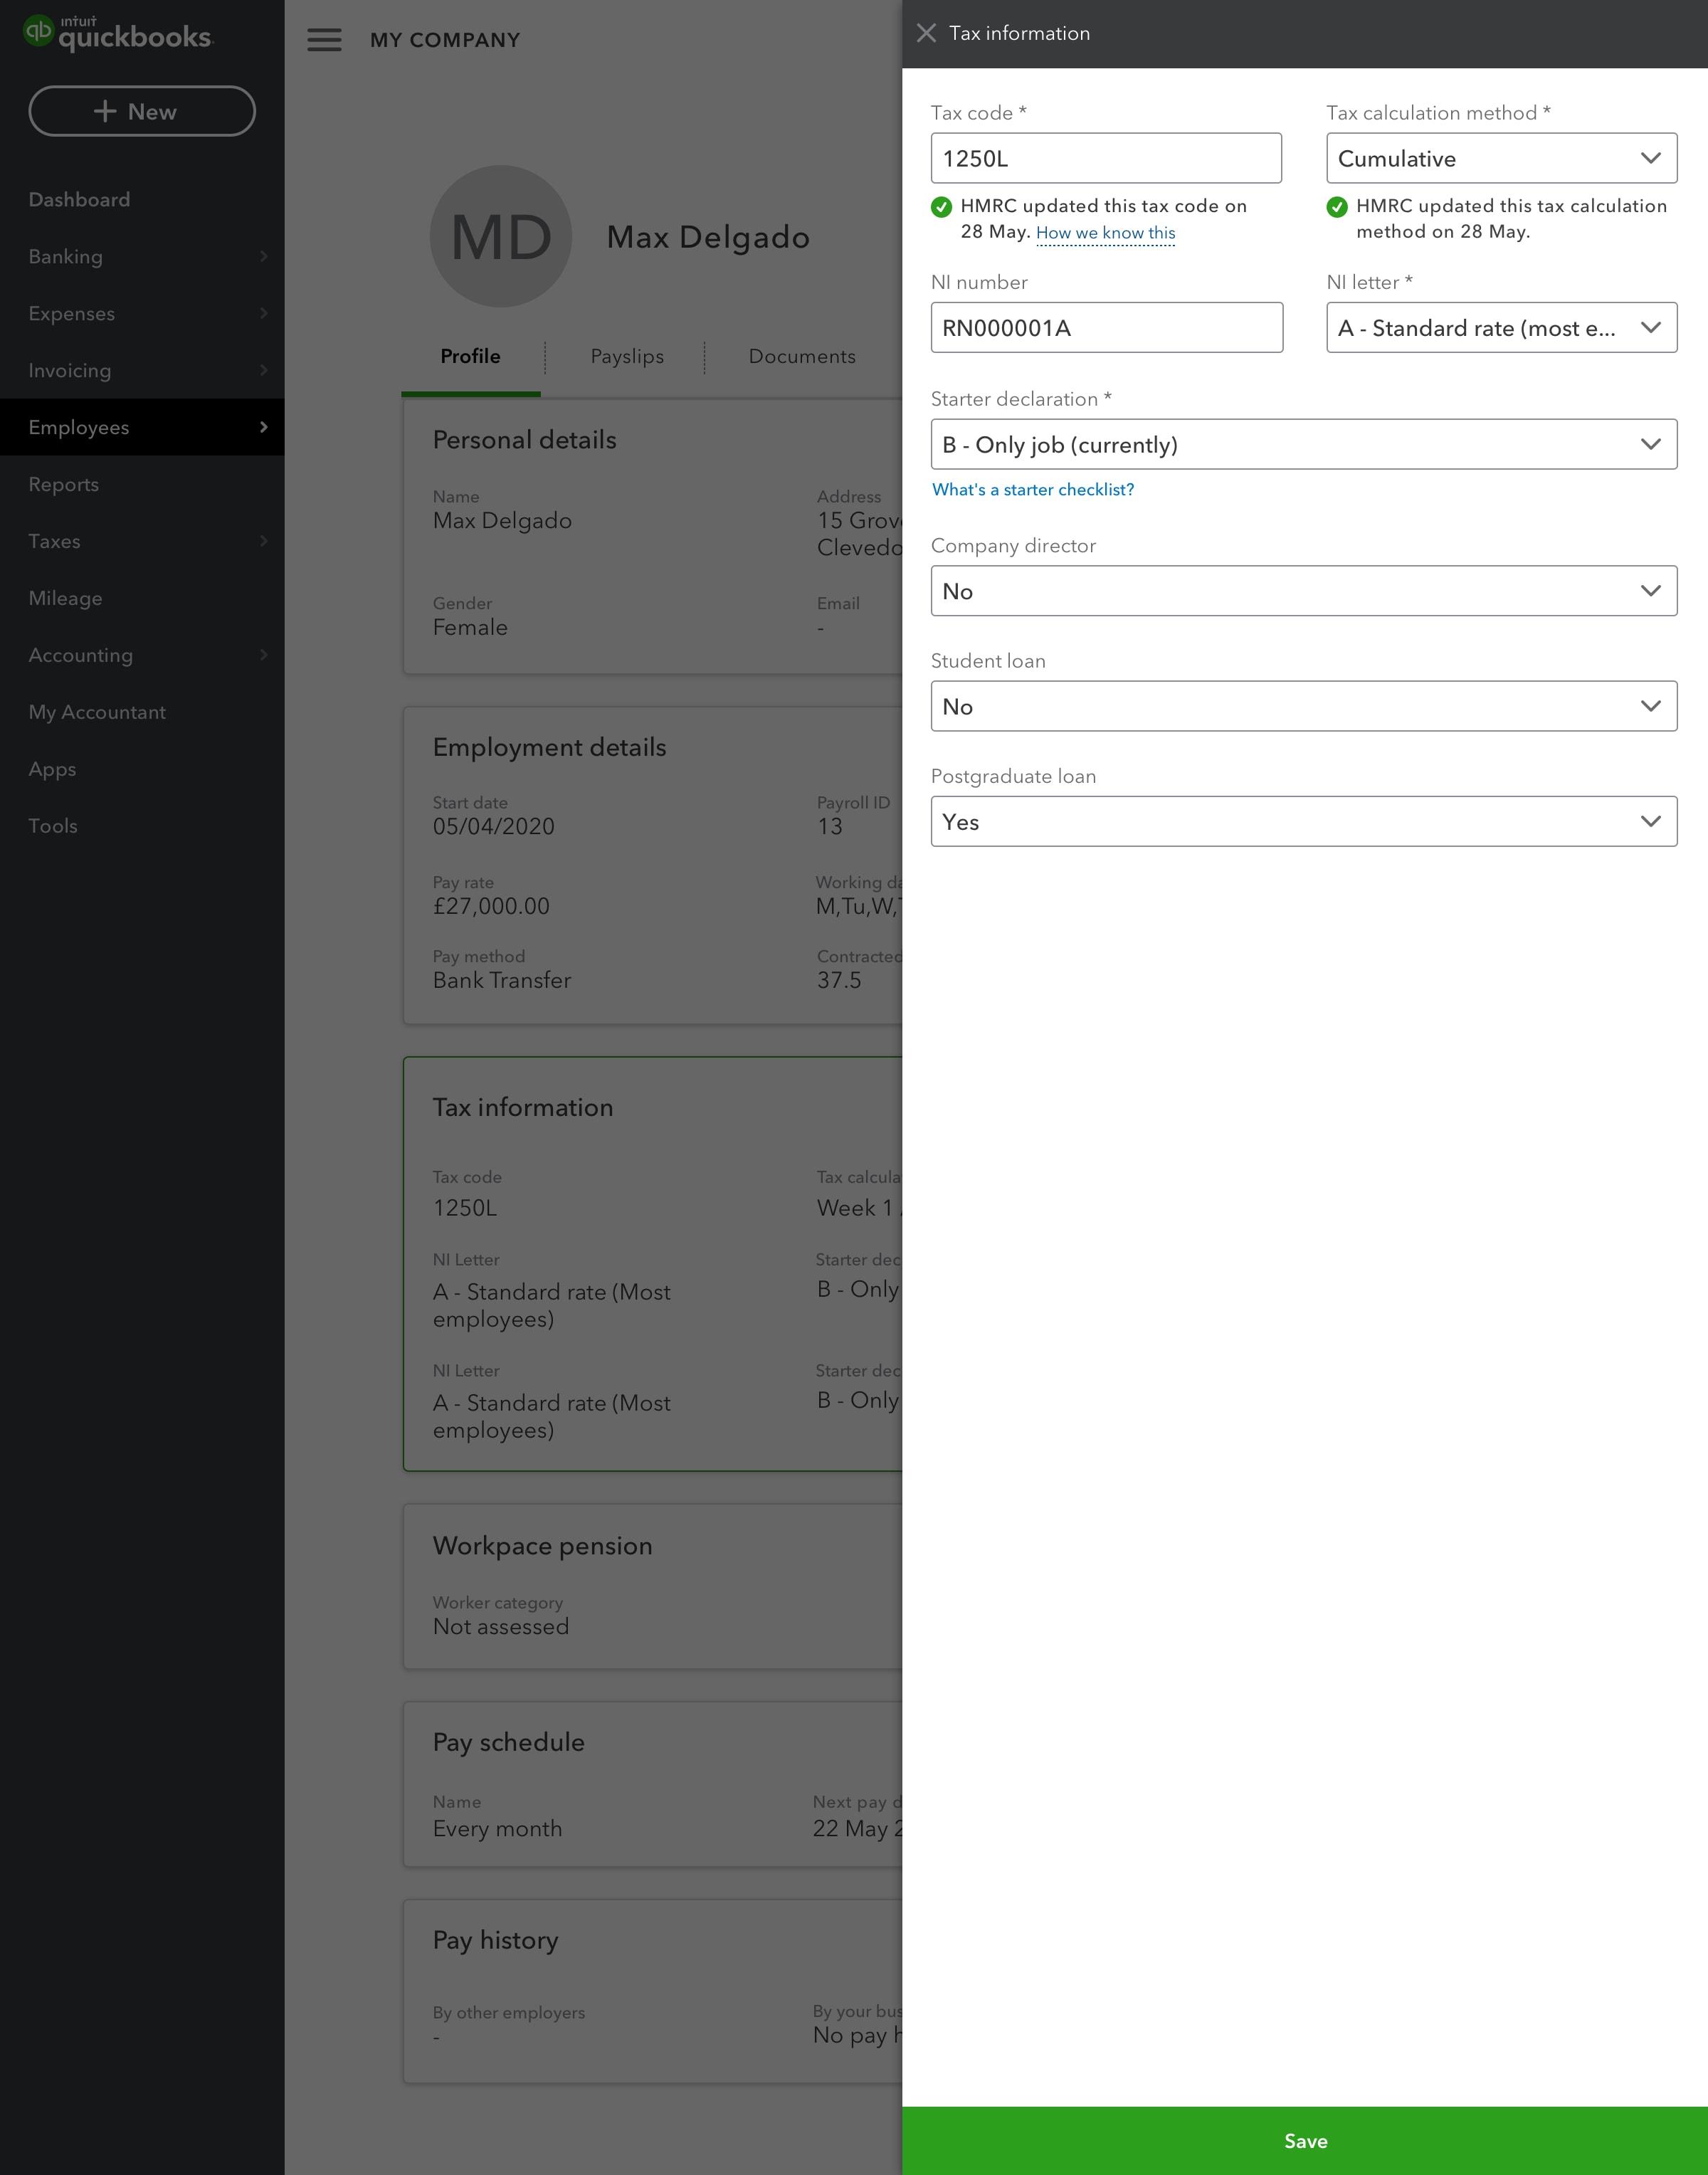Click the Personal details card heading

pos(524,440)
